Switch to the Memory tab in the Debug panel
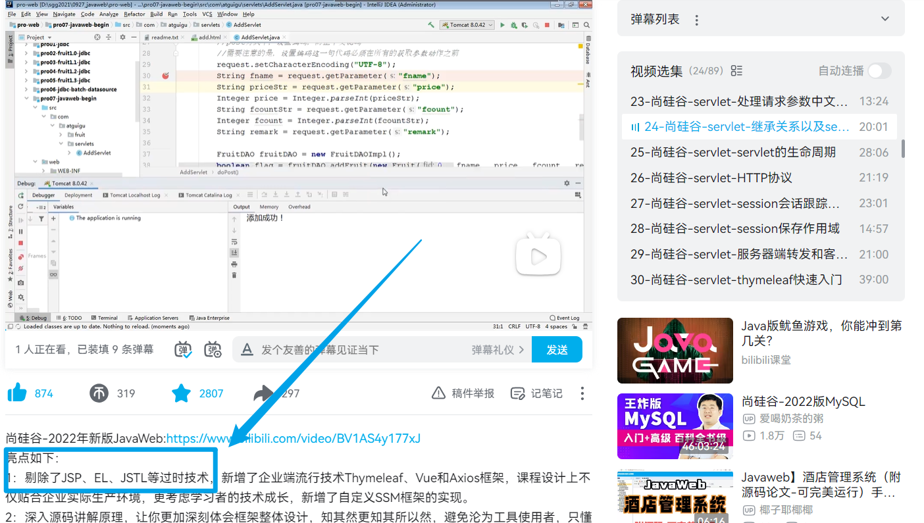Screen dimensions: 924x523 tap(269, 207)
